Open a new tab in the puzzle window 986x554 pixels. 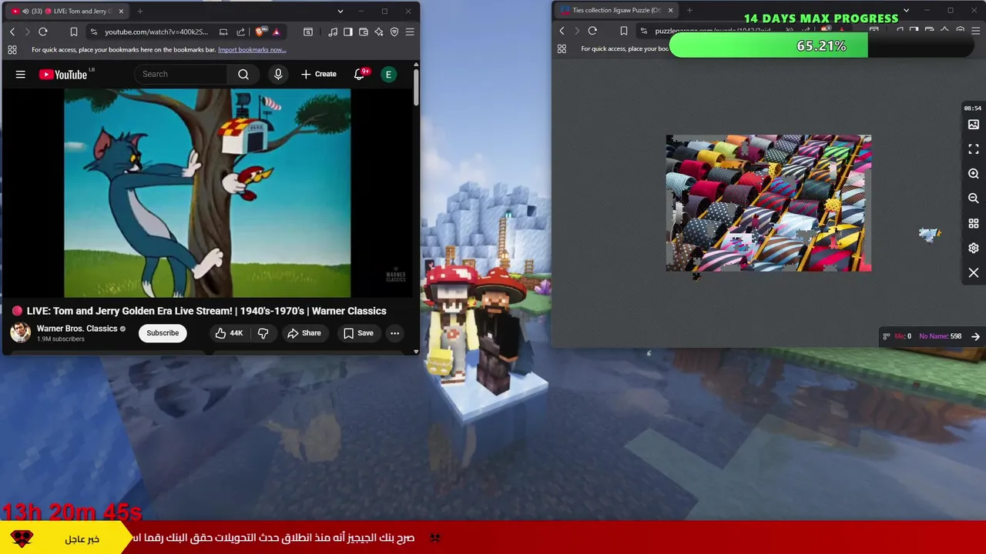point(689,10)
